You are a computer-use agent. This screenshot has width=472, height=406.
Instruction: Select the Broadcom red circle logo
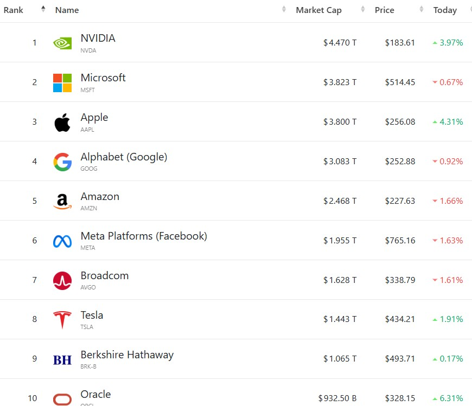click(62, 281)
